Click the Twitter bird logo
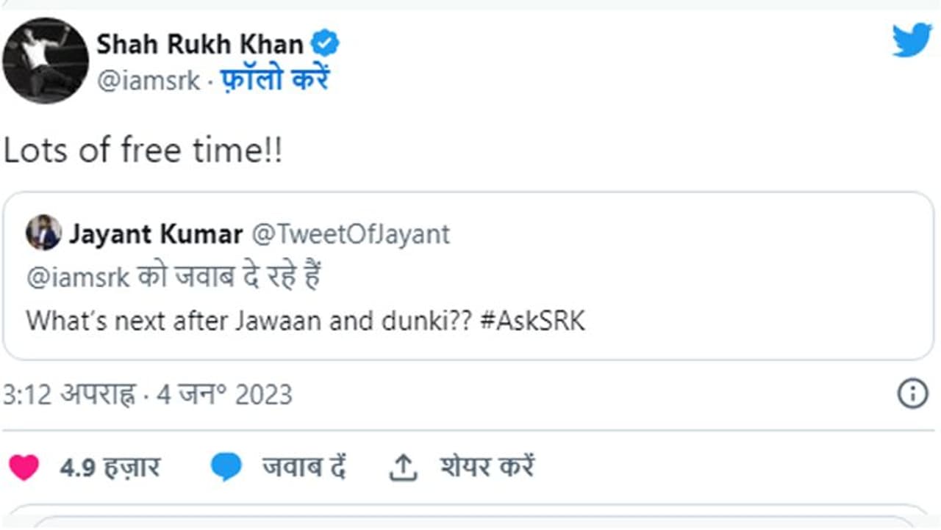941x530 pixels. pyautogui.click(x=912, y=40)
